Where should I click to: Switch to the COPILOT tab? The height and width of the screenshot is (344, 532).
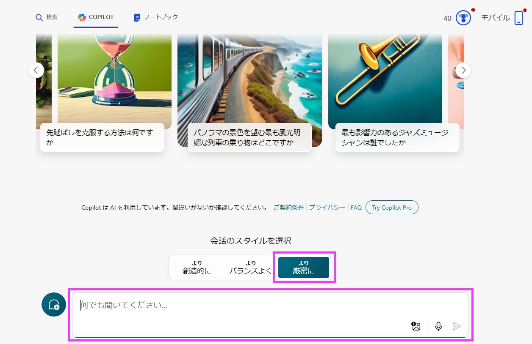click(96, 17)
